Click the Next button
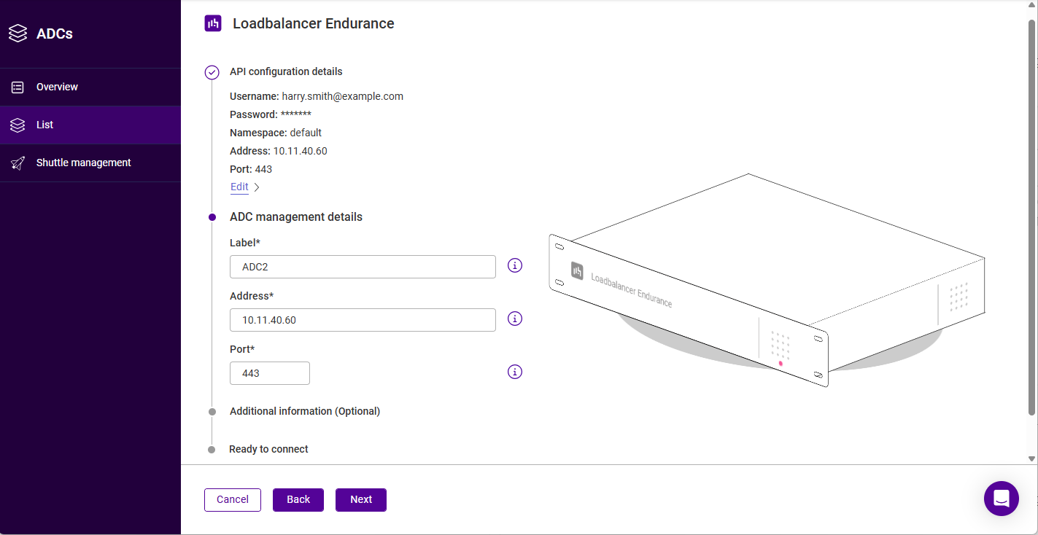 (x=361, y=499)
